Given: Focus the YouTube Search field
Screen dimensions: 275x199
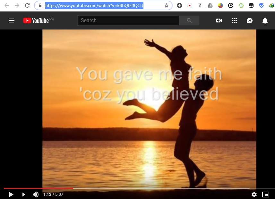Looking at the screenshot, I should point(128,20).
